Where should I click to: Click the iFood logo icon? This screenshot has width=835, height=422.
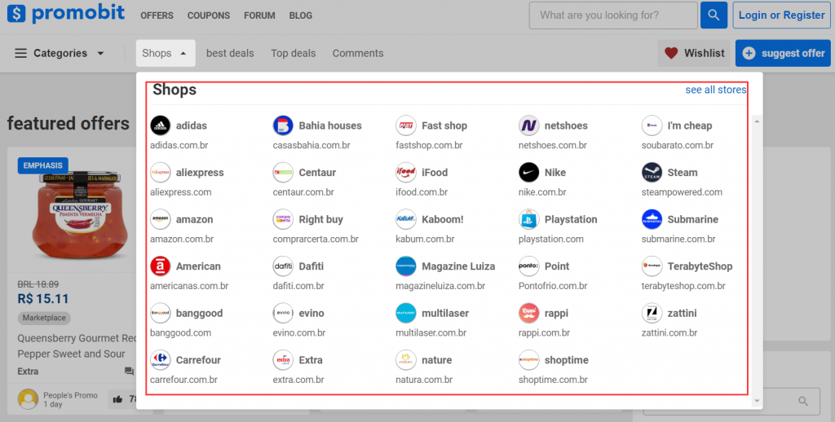406,173
